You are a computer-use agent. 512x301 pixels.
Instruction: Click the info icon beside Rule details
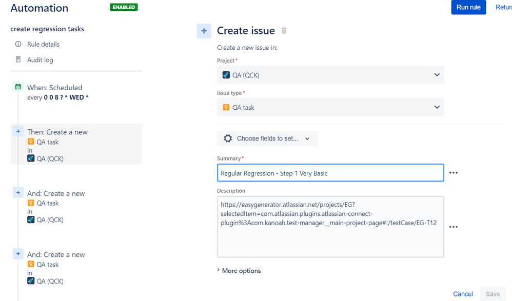pyautogui.click(x=18, y=44)
